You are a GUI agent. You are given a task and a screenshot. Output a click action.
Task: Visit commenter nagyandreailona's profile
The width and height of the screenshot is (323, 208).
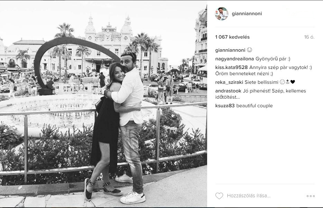pyautogui.click(x=234, y=59)
